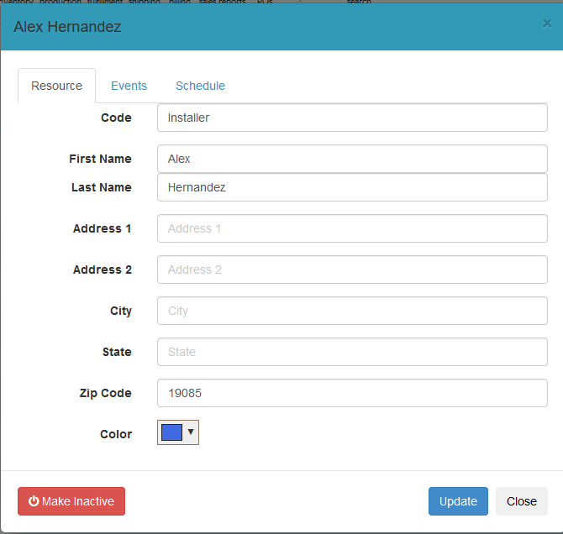563x534 pixels.
Task: Click the Zip Code label text
Action: pyautogui.click(x=104, y=393)
